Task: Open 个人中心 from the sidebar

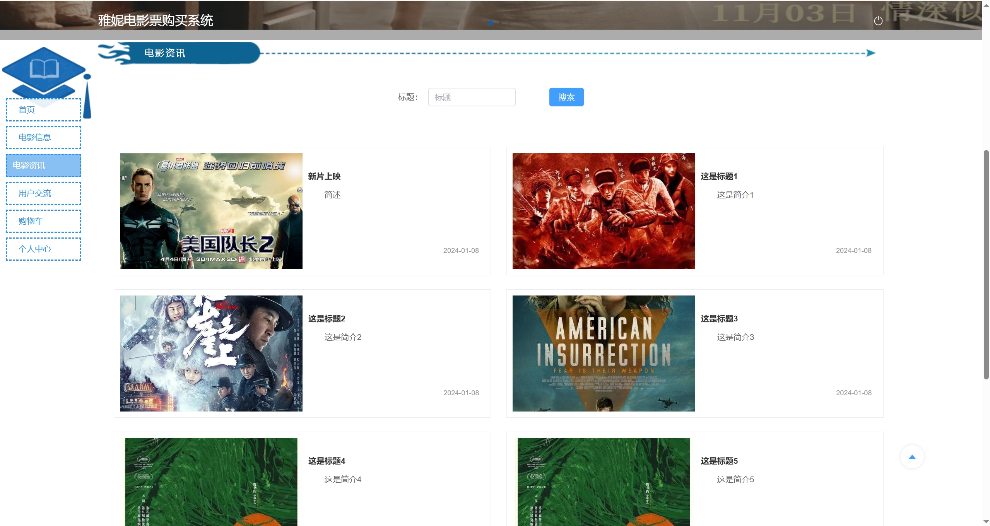Action: (x=43, y=249)
